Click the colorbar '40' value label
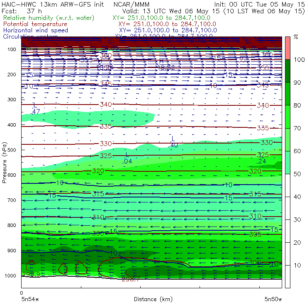Viewport: 307px width, 307px height. point(297,197)
